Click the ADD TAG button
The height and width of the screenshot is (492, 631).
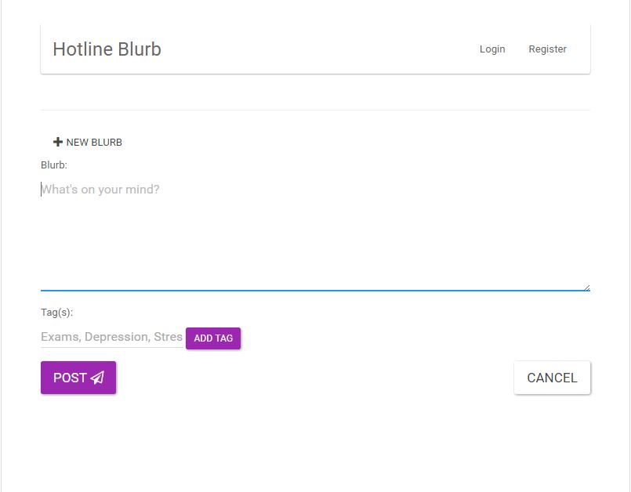(213, 338)
